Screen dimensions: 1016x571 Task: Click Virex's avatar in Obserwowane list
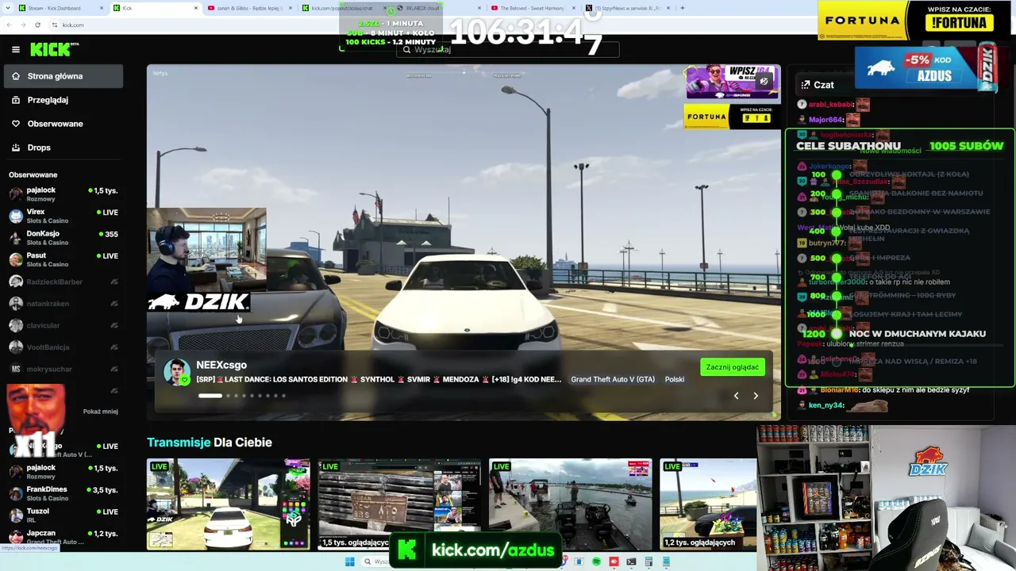[x=16, y=217]
